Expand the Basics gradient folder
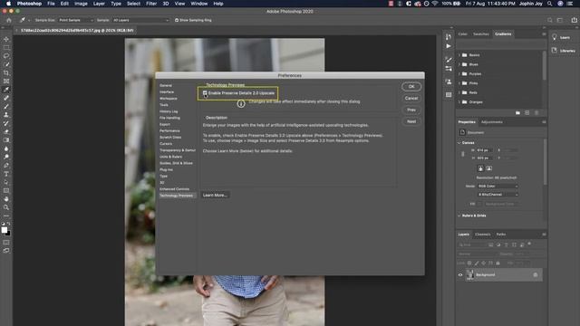The image size is (580, 326). (459, 55)
